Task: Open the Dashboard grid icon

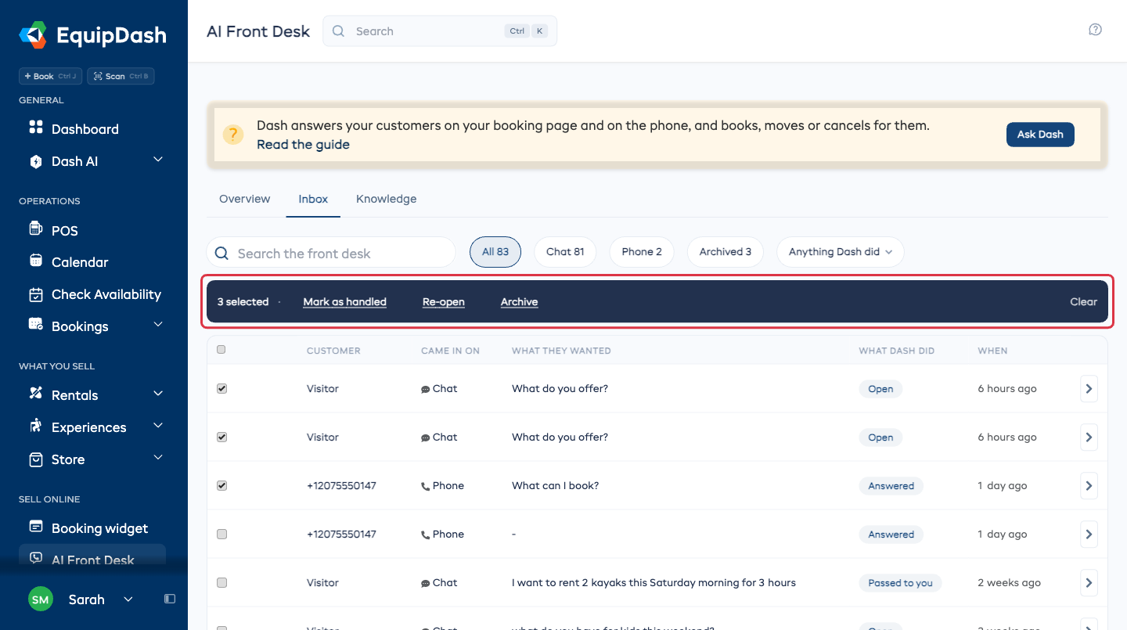Action: pos(35,127)
